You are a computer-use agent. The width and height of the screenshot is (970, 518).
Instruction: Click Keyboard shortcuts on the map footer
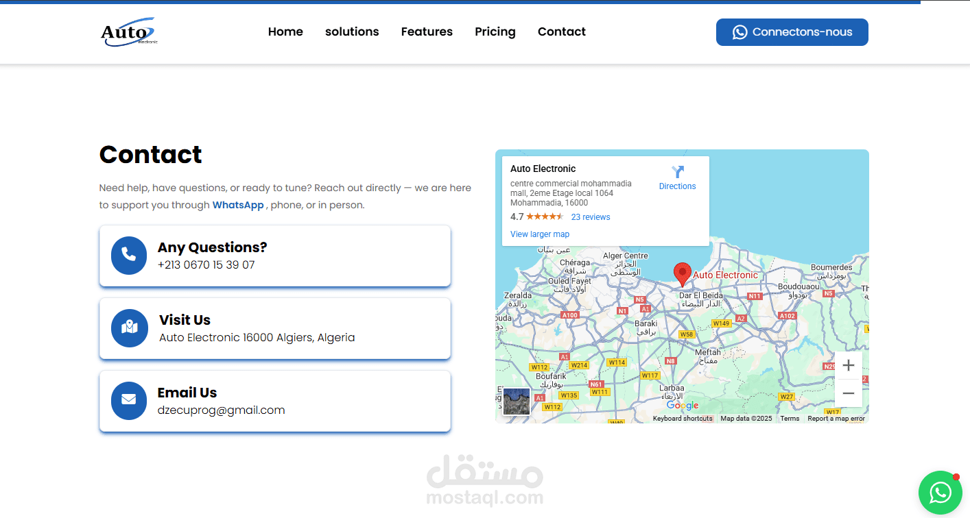click(683, 419)
